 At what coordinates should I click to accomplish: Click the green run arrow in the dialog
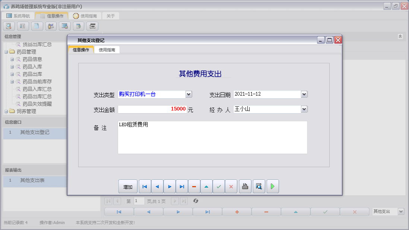272,186
